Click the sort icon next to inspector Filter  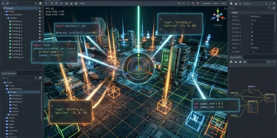(274, 8)
